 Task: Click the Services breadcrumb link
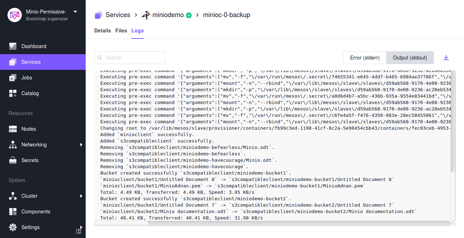point(118,15)
